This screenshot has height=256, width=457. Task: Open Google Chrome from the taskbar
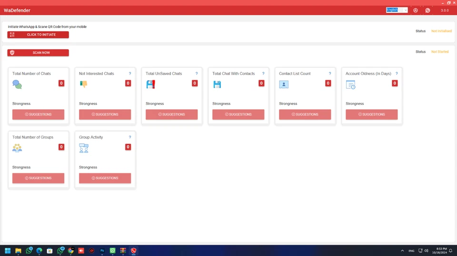70,250
